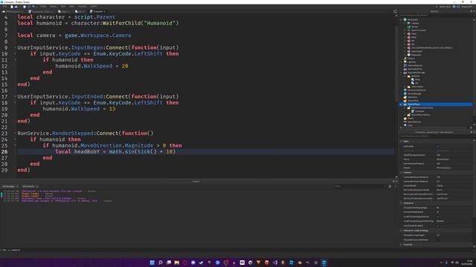Image resolution: width=476 pixels, height=267 pixels.
Task: Collapse the Workspace tree node
Action: click(401, 20)
